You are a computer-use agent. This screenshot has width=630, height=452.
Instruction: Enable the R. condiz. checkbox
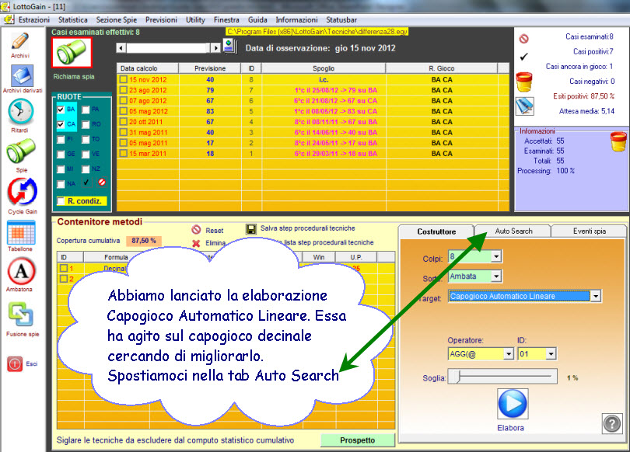click(61, 201)
